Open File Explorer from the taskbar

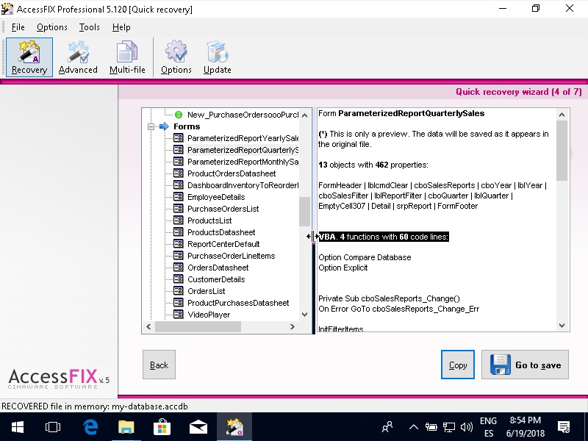127,427
